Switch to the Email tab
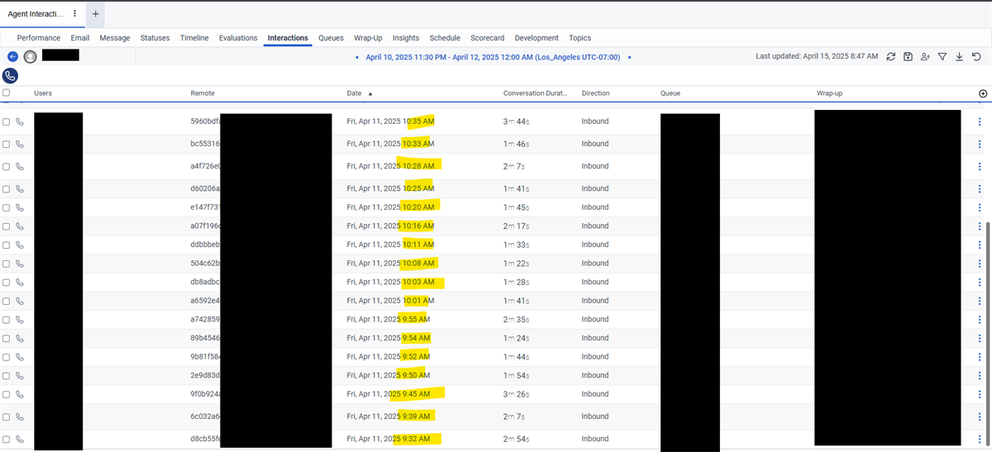Image resolution: width=992 pixels, height=452 pixels. click(80, 38)
